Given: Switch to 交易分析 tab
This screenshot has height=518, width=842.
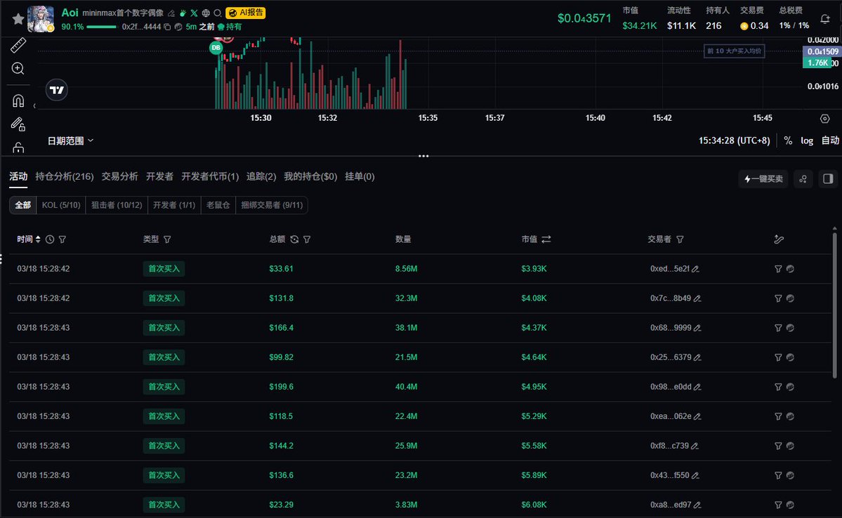Looking at the screenshot, I should click(x=120, y=177).
